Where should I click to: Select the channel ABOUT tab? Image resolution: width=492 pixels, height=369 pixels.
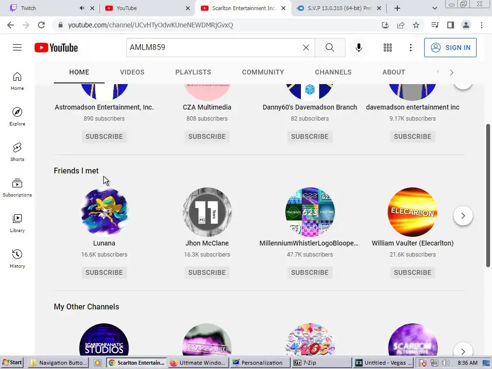394,72
